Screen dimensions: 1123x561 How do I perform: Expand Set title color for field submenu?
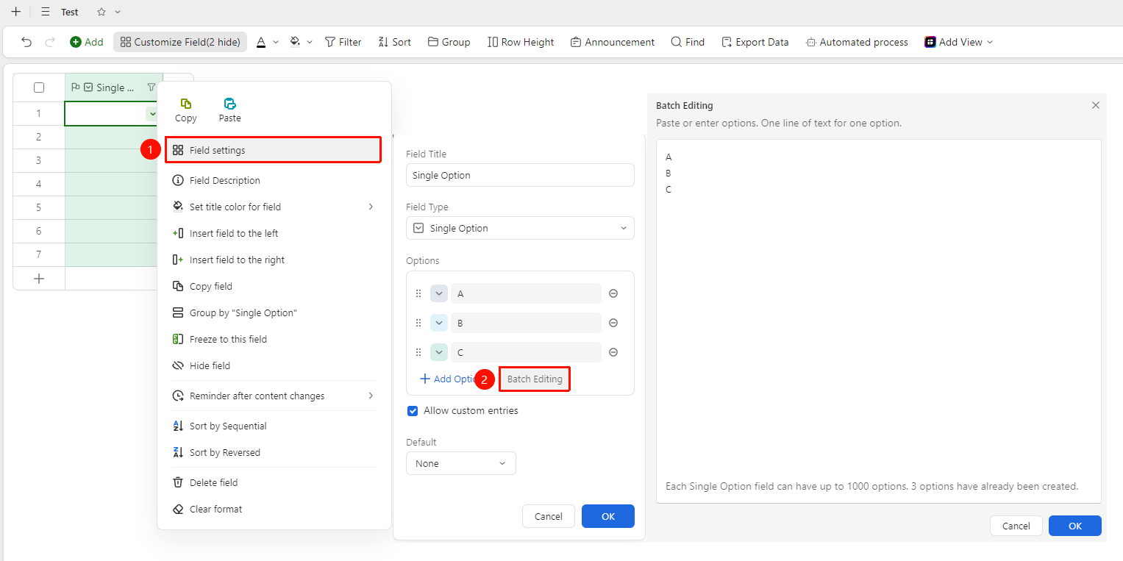click(274, 207)
